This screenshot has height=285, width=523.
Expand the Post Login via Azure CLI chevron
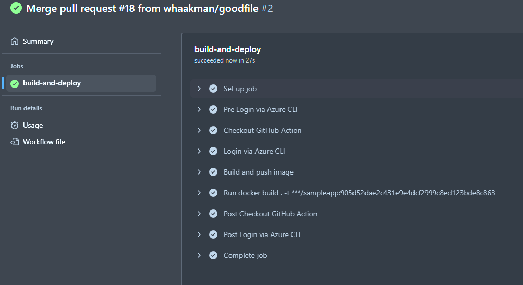pos(199,234)
